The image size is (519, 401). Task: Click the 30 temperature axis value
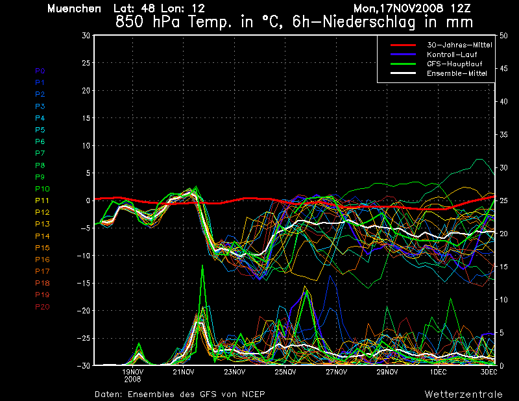click(x=86, y=35)
